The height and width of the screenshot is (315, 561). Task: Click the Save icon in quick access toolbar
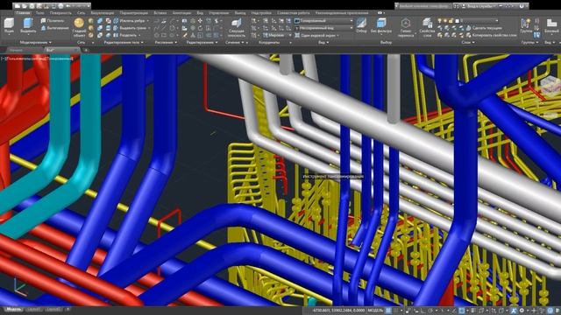[x=32, y=6]
